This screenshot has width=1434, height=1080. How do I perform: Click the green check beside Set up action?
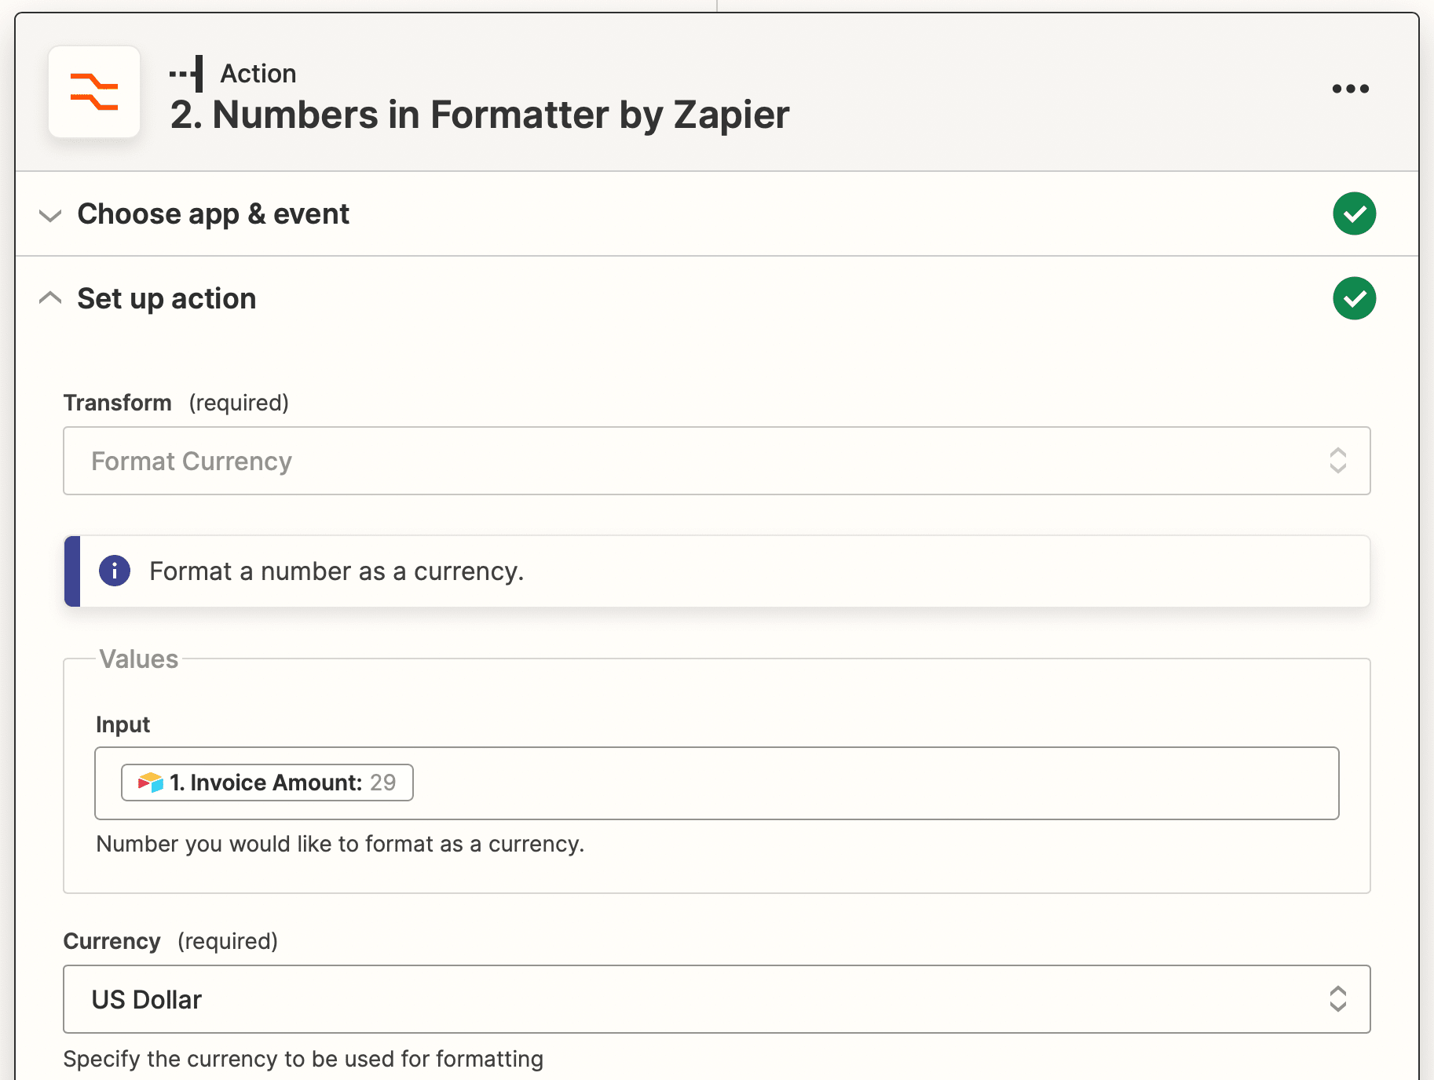[1354, 298]
